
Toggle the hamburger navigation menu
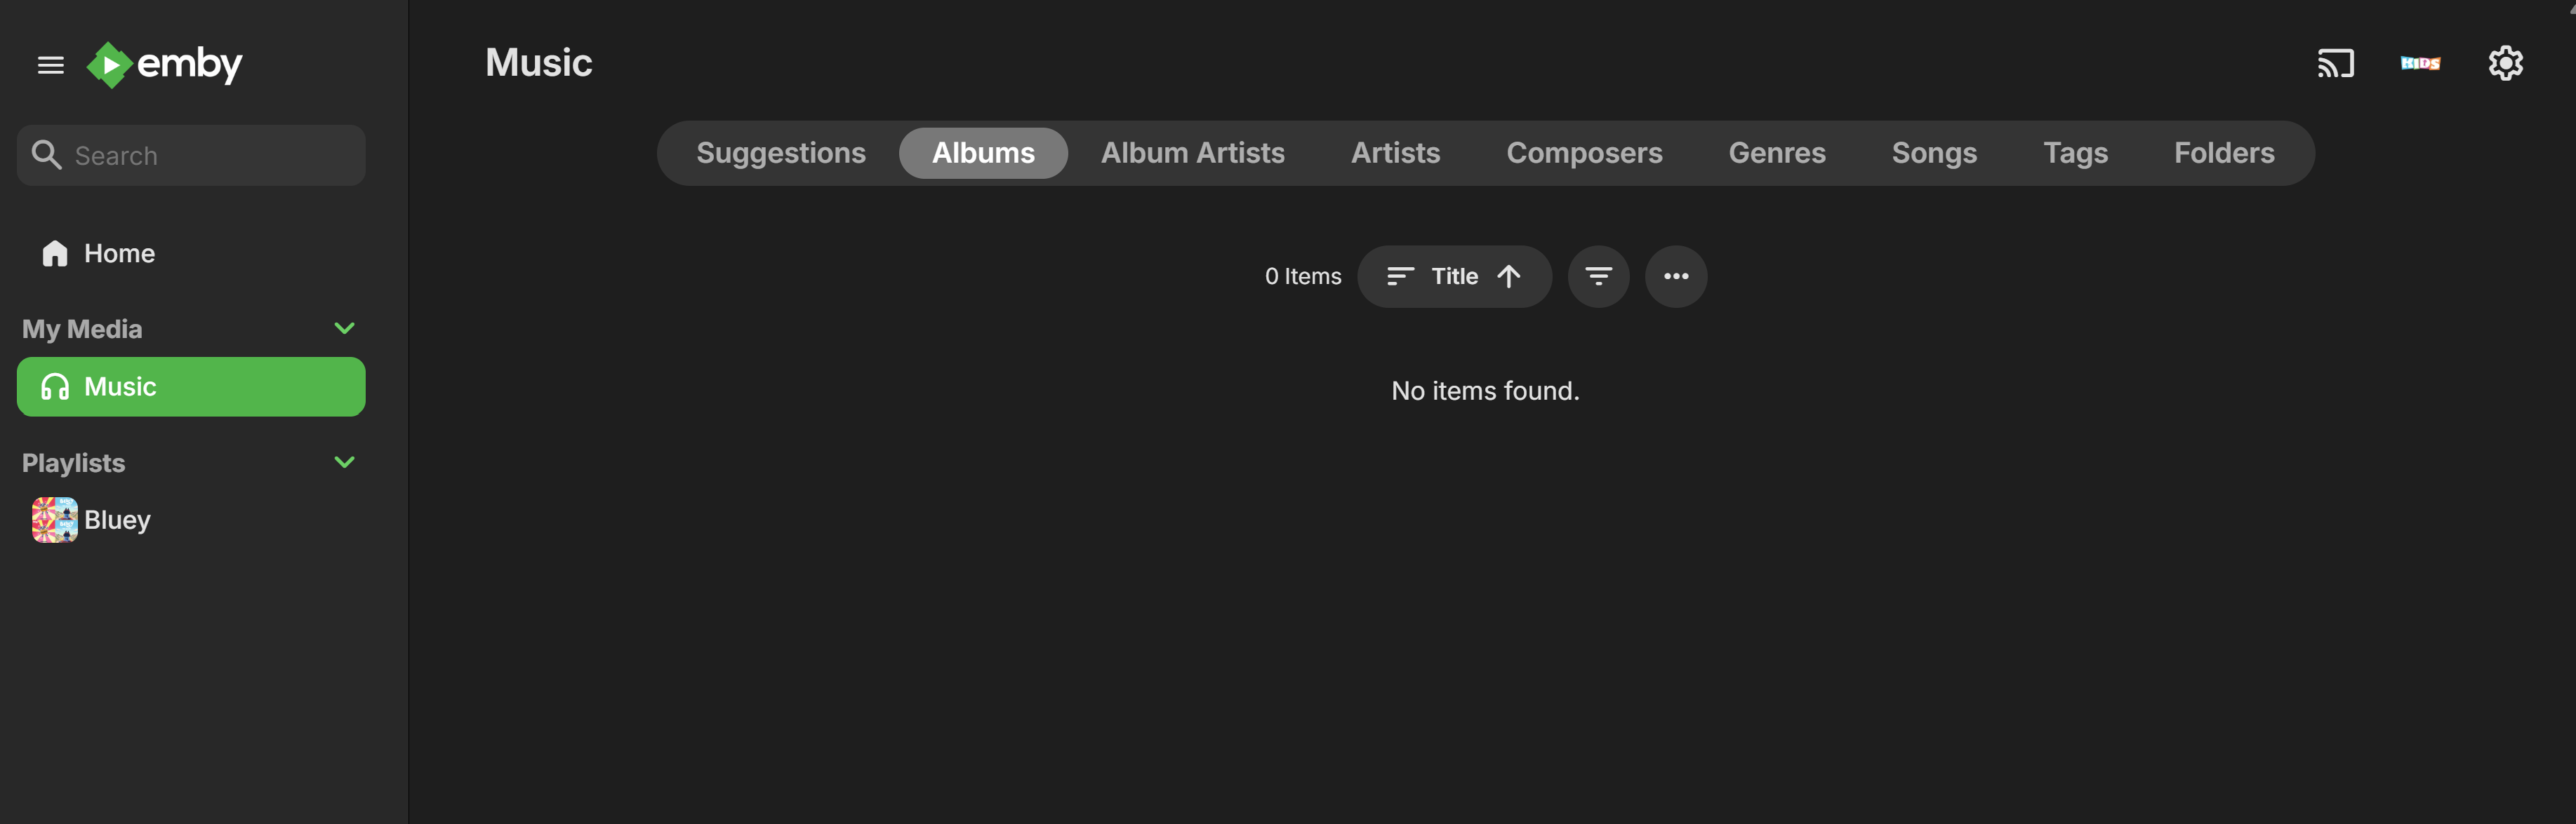(50, 65)
